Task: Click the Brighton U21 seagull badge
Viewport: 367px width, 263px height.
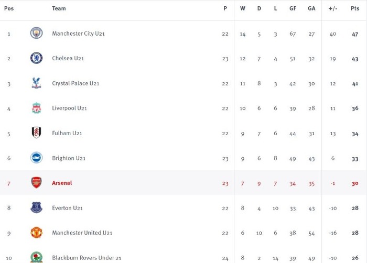Action: pyautogui.click(x=36, y=158)
